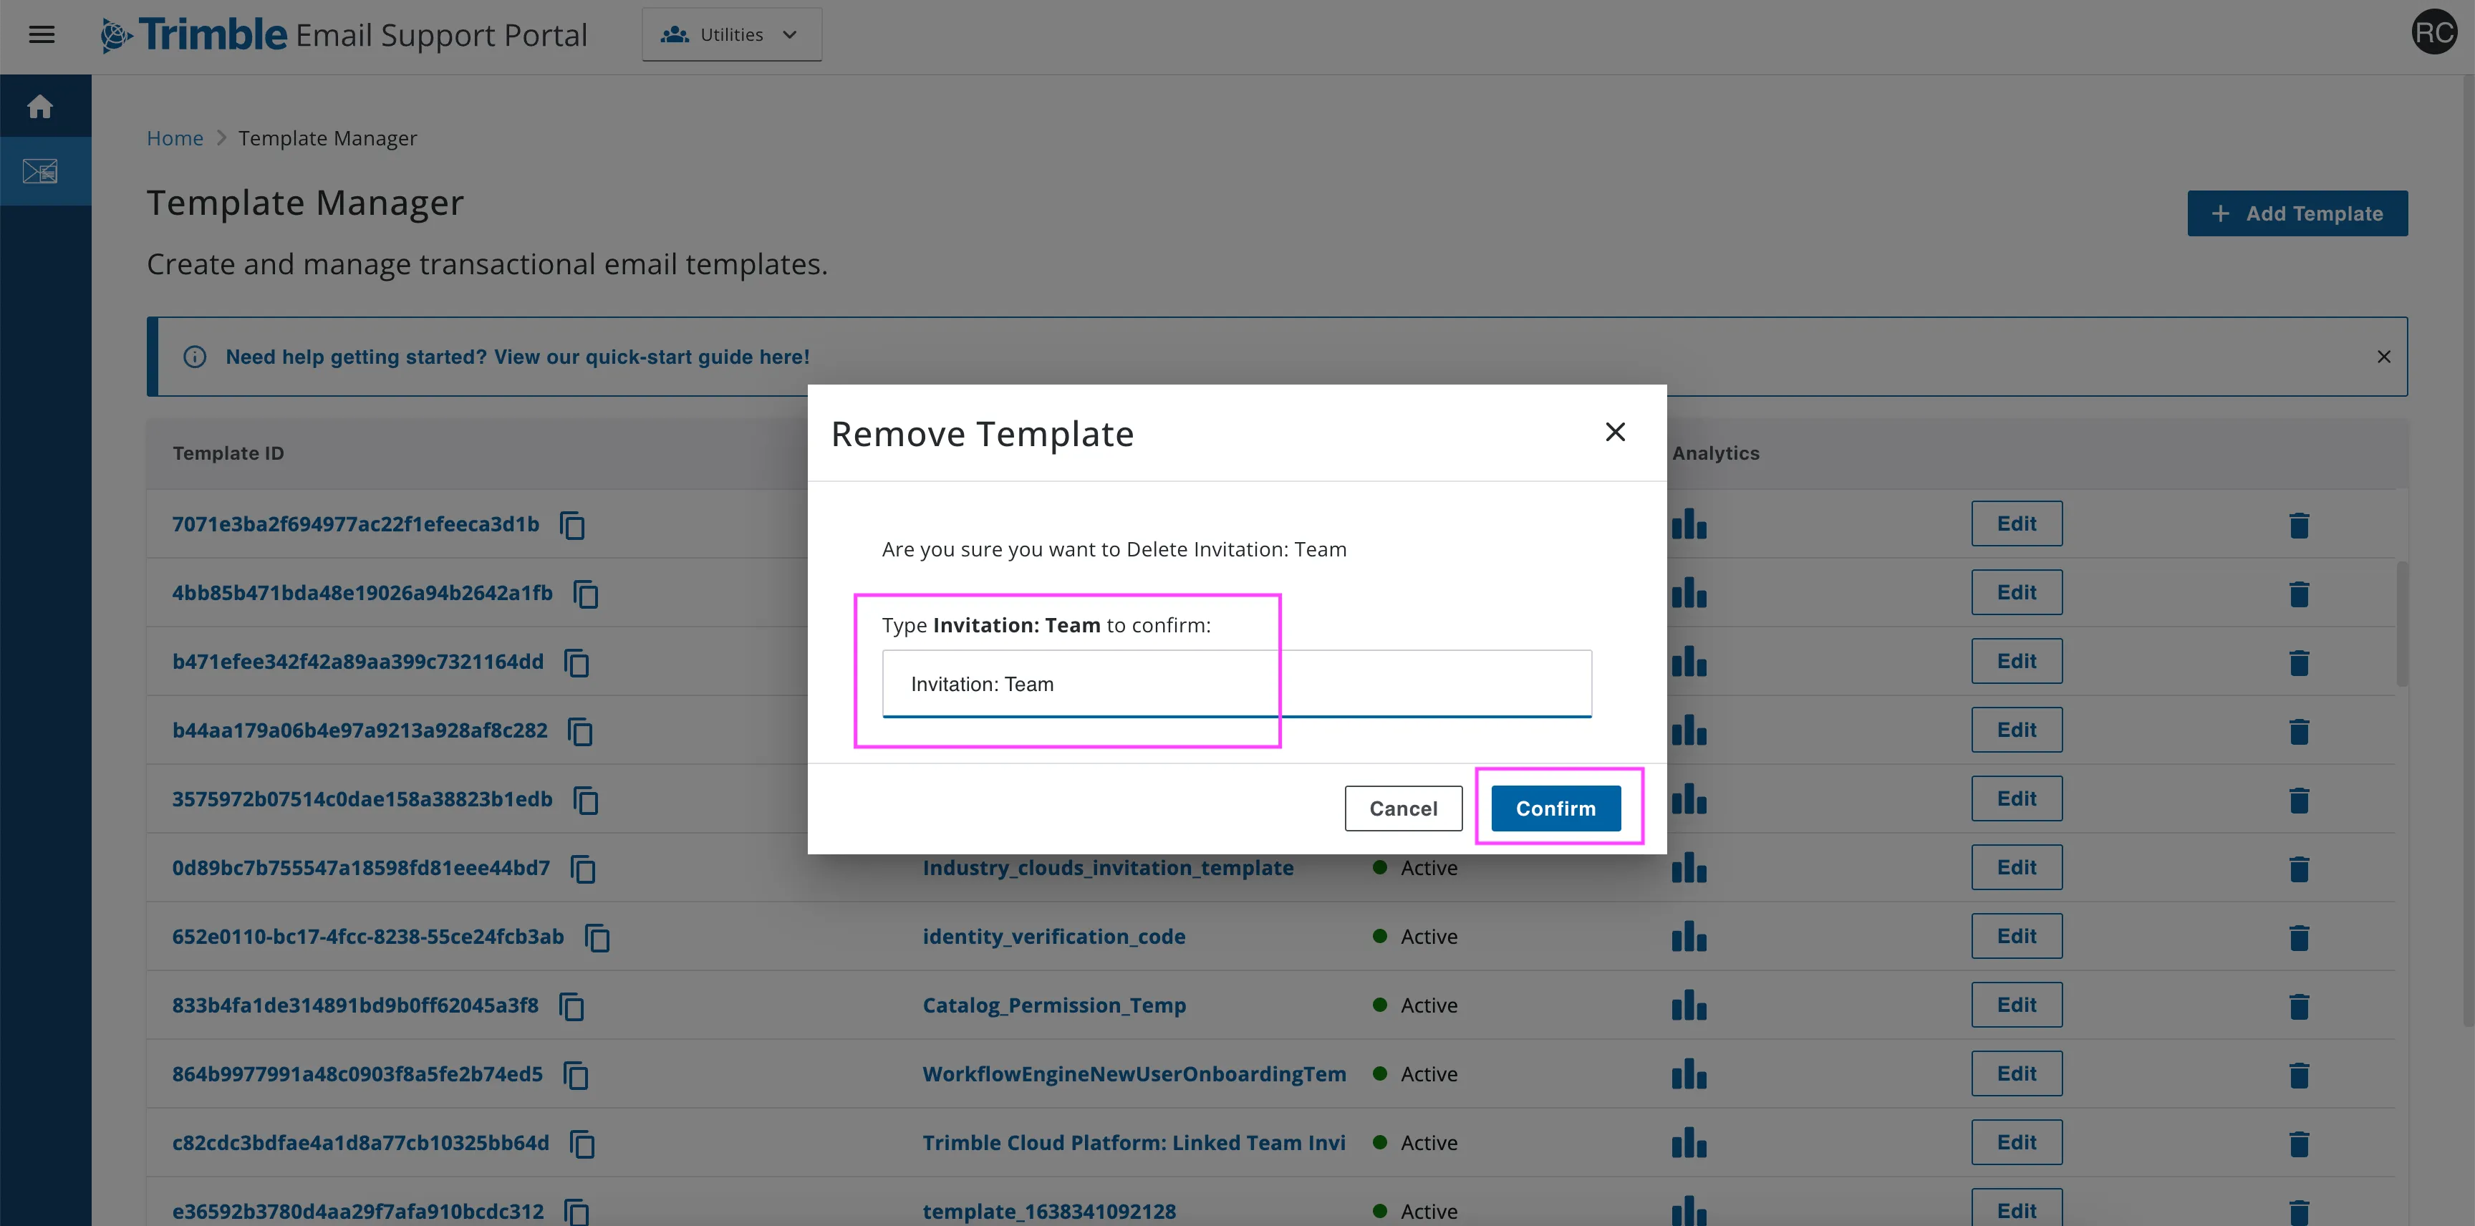
Task: Dismiss the quick-start guide banner
Action: coord(2384,357)
